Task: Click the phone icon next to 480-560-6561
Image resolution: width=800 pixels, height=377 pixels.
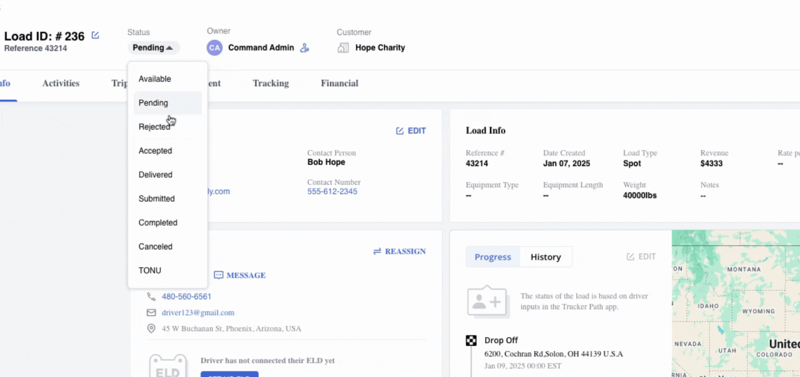Action: click(x=151, y=296)
